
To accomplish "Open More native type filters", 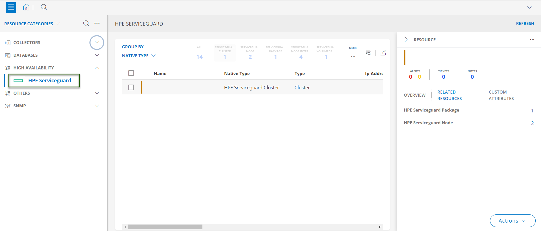I will pos(353,53).
